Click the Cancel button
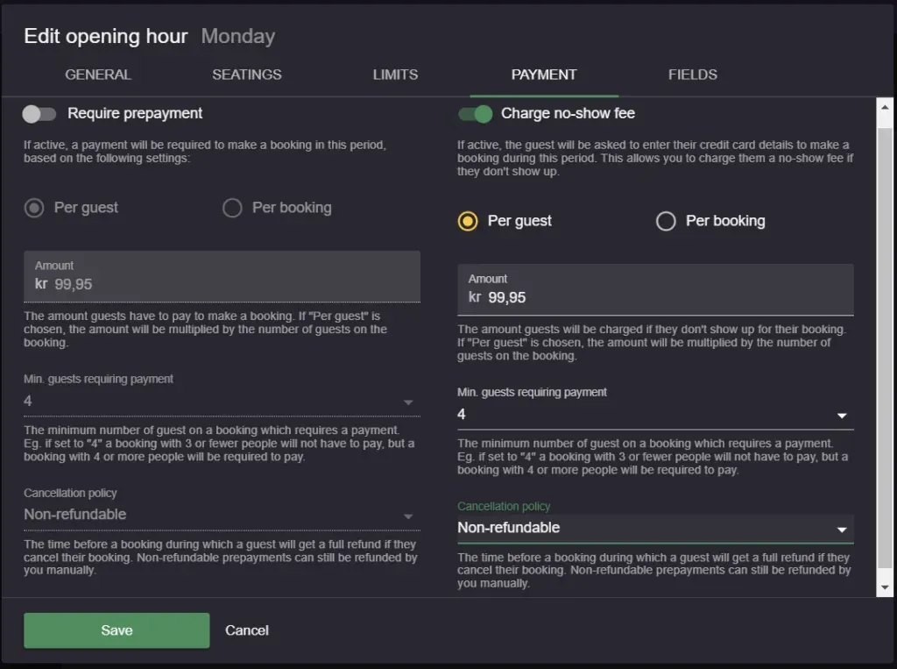Viewport: 897px width, 669px height. click(247, 630)
